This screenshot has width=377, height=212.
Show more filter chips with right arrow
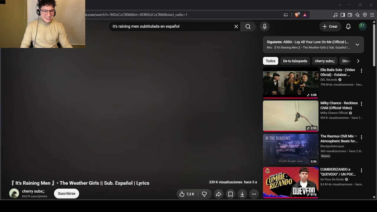[x=358, y=61]
